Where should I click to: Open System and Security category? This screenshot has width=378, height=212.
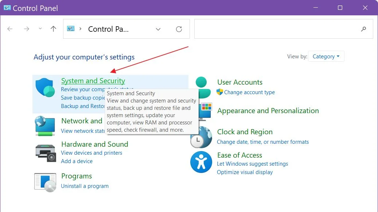coord(93,81)
